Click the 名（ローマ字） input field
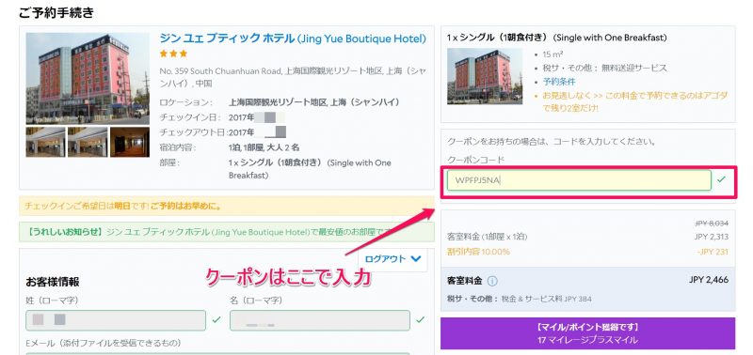753x355 pixels. pos(320,320)
